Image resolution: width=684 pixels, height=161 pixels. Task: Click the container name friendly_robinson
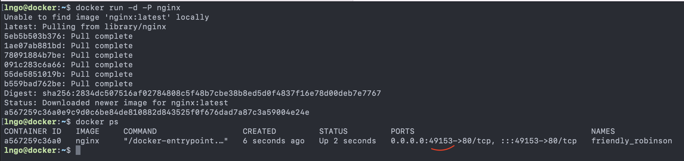pos(631,141)
